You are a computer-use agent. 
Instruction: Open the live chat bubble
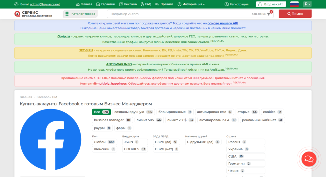click(x=309, y=159)
